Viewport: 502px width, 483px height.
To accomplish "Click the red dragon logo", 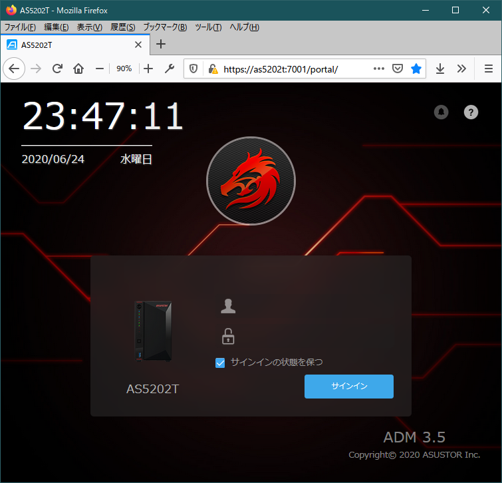I will (251, 181).
